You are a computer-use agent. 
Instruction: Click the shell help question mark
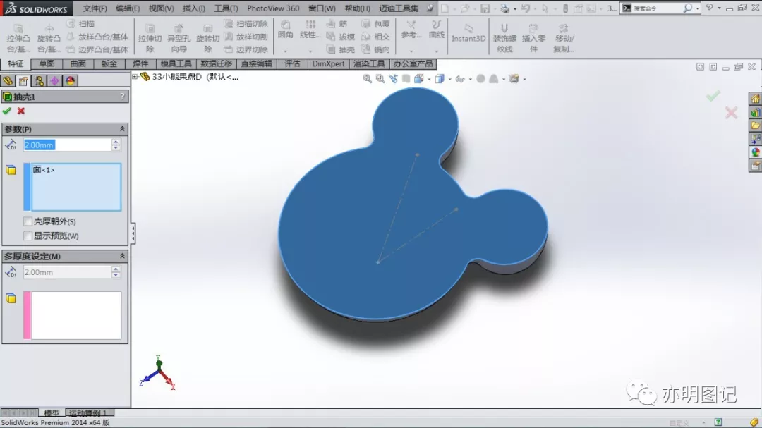click(122, 97)
